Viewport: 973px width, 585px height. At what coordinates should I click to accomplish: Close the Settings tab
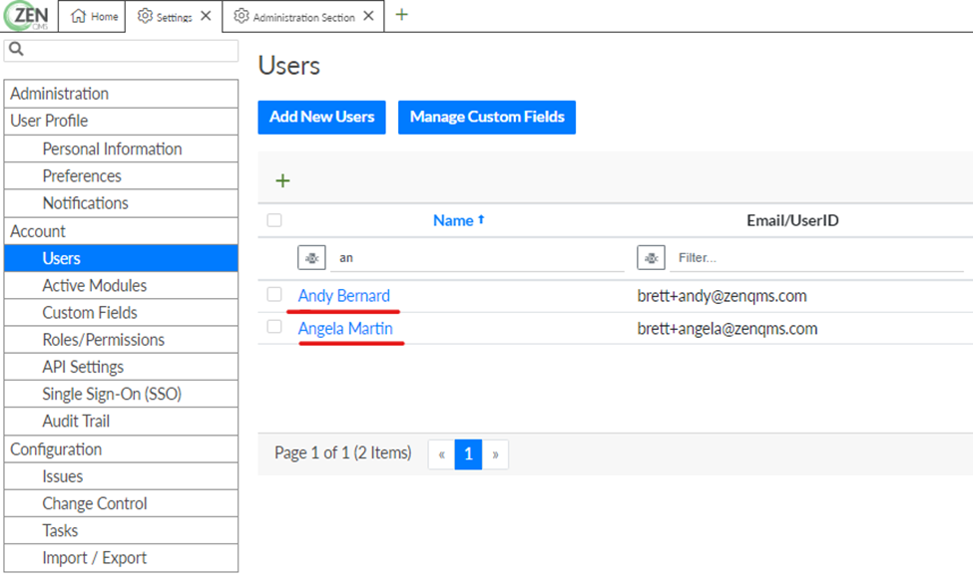[x=206, y=16]
